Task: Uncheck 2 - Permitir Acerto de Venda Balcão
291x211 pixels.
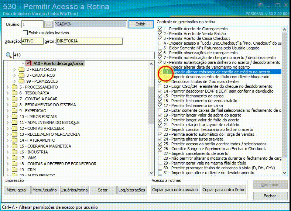Action: click(x=160, y=34)
